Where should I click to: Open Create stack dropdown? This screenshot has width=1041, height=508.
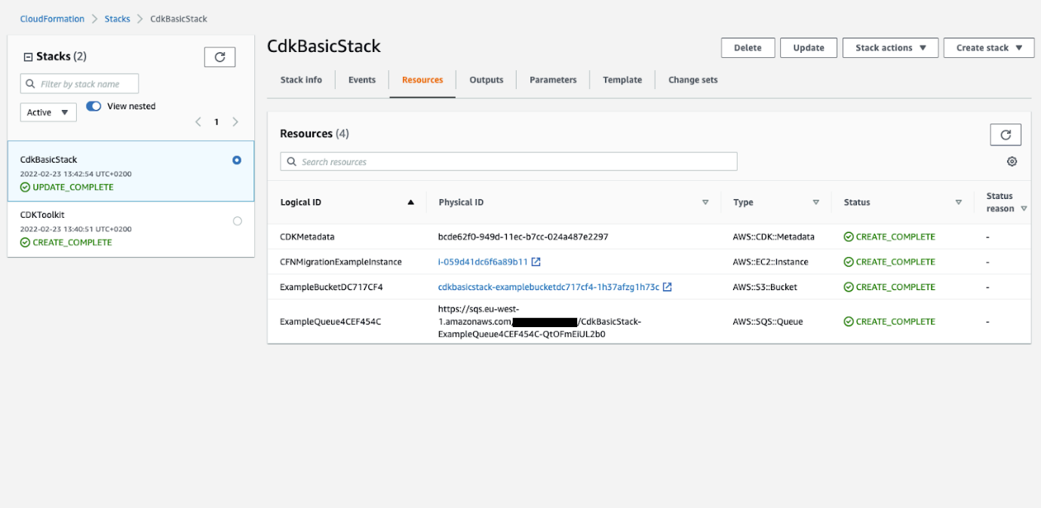pos(988,47)
